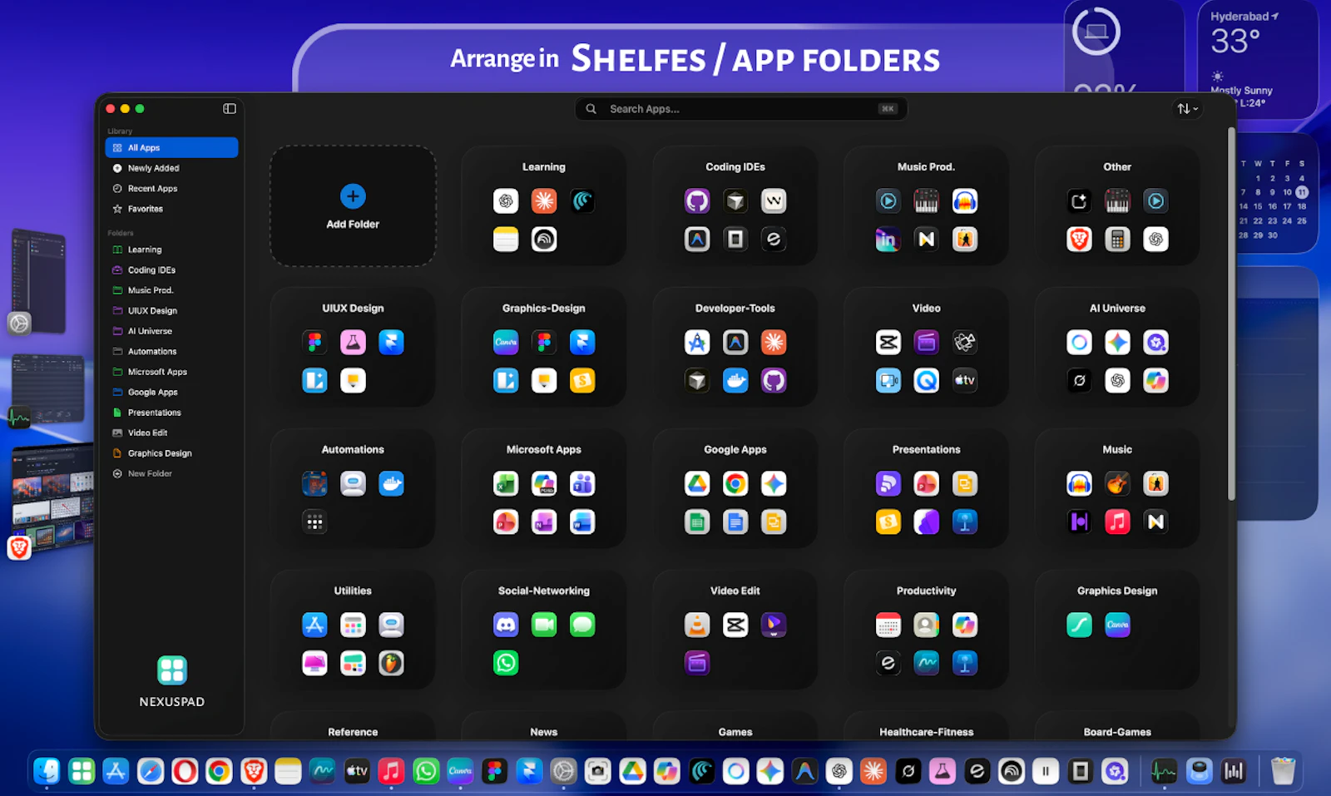
Task: Open VLC icon in Video Edit folder
Action: [x=697, y=625]
